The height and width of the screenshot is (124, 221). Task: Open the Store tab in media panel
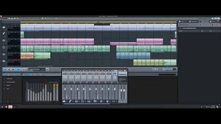coord(212,21)
